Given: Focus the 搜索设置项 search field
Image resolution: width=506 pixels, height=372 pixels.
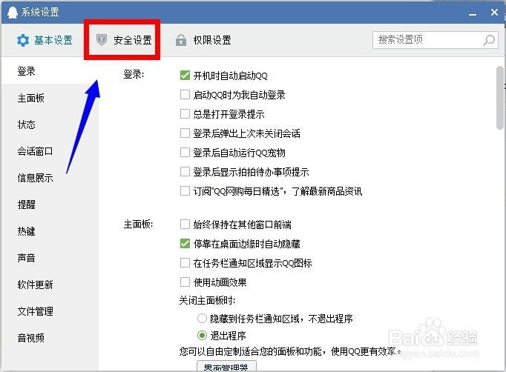Looking at the screenshot, I should point(436,40).
